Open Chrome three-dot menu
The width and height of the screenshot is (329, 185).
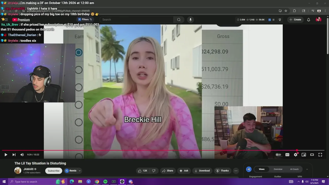(x=325, y=11)
